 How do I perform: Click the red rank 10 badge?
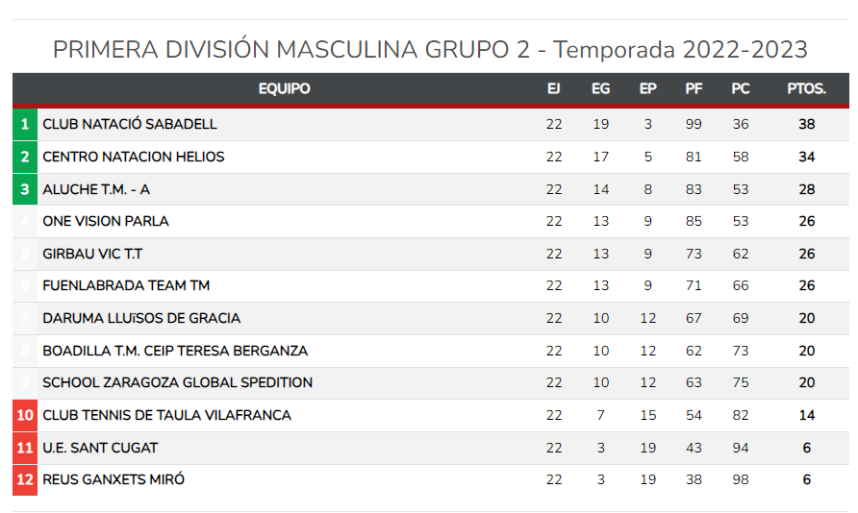point(25,415)
